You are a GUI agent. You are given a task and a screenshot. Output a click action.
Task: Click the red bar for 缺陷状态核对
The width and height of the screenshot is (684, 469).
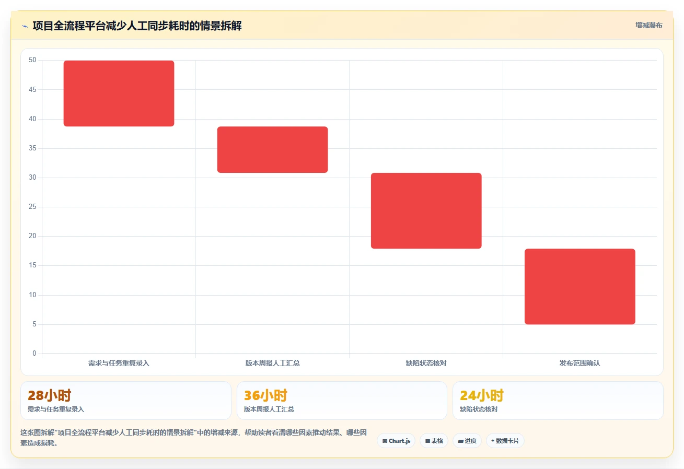point(426,210)
